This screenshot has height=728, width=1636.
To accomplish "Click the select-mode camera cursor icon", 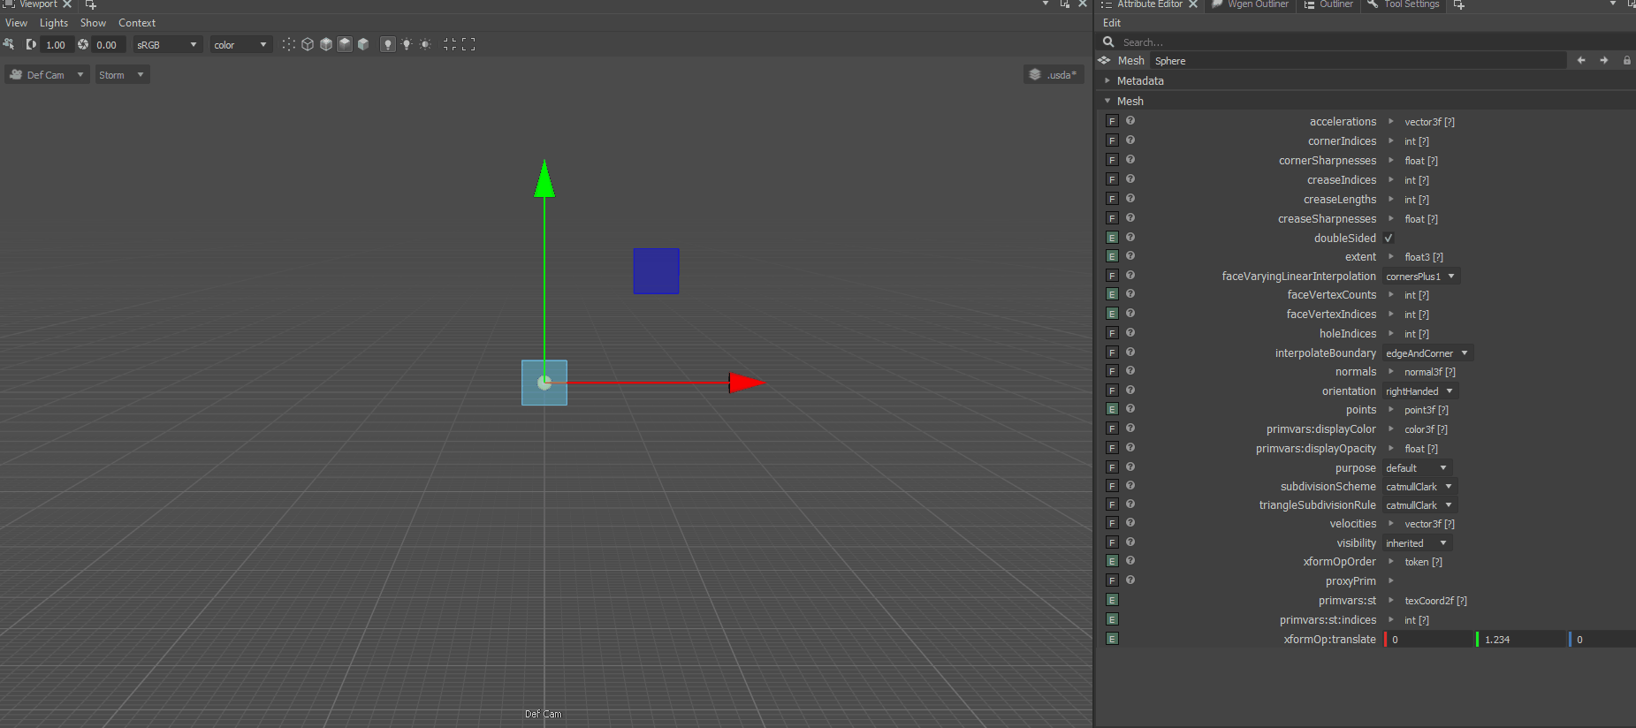I will click(x=9, y=44).
